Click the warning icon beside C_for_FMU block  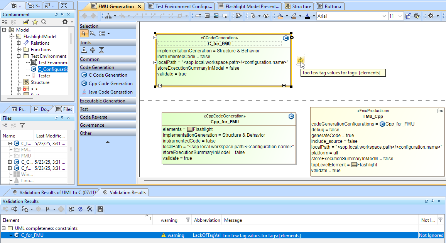tap(301, 60)
